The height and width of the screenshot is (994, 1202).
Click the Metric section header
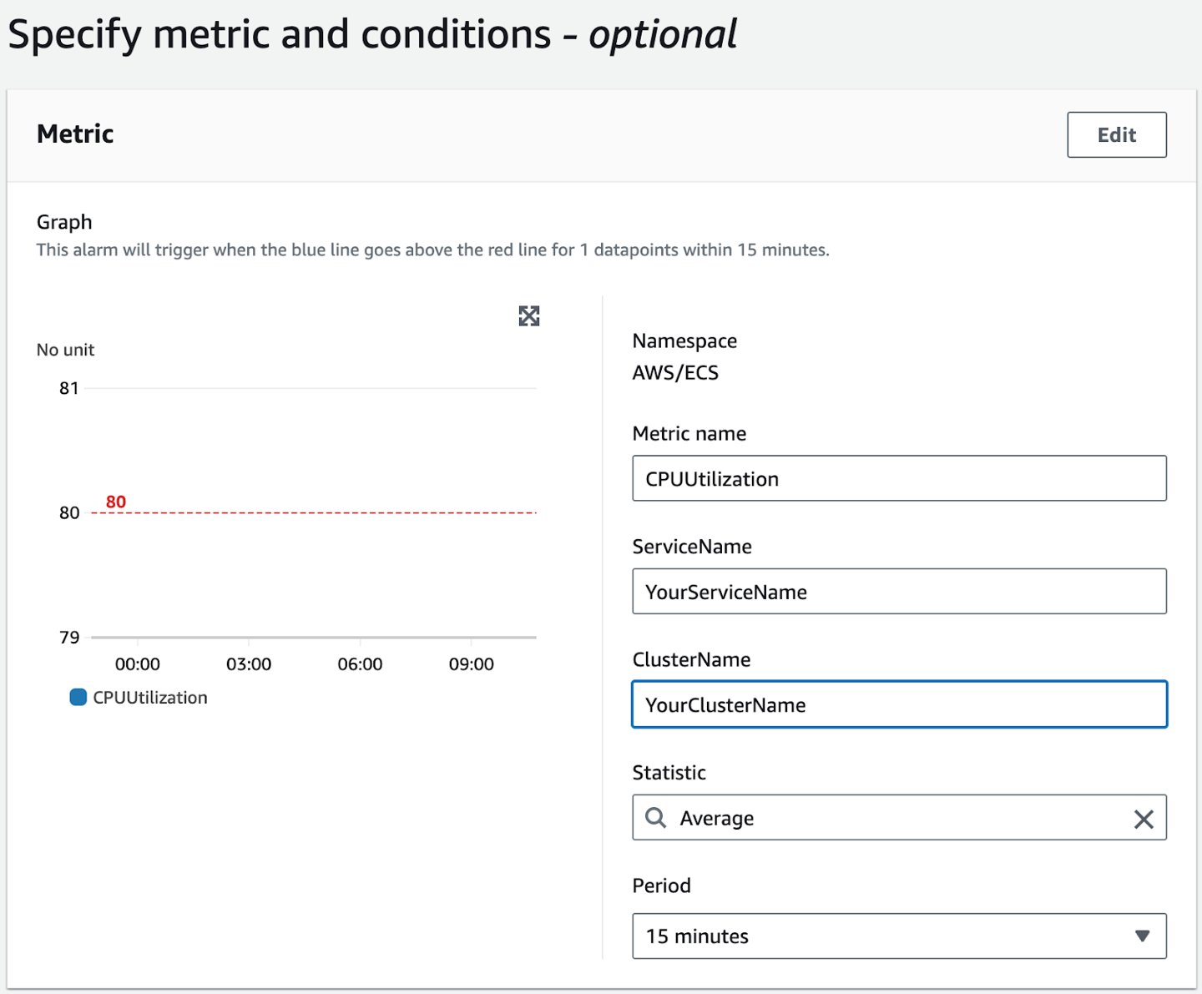tap(74, 134)
